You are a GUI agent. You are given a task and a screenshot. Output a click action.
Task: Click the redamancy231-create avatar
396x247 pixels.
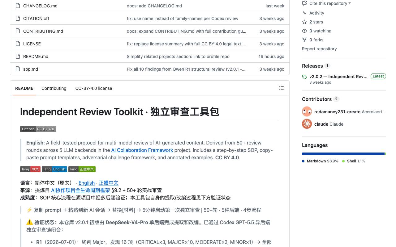(x=307, y=112)
